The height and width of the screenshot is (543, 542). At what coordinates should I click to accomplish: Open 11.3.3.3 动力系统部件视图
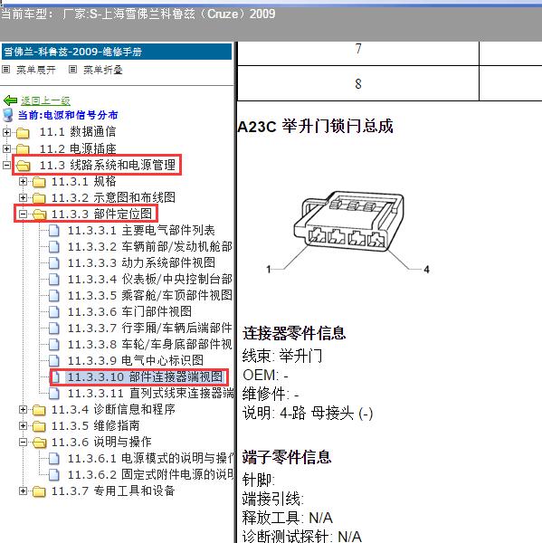pyautogui.click(x=141, y=262)
